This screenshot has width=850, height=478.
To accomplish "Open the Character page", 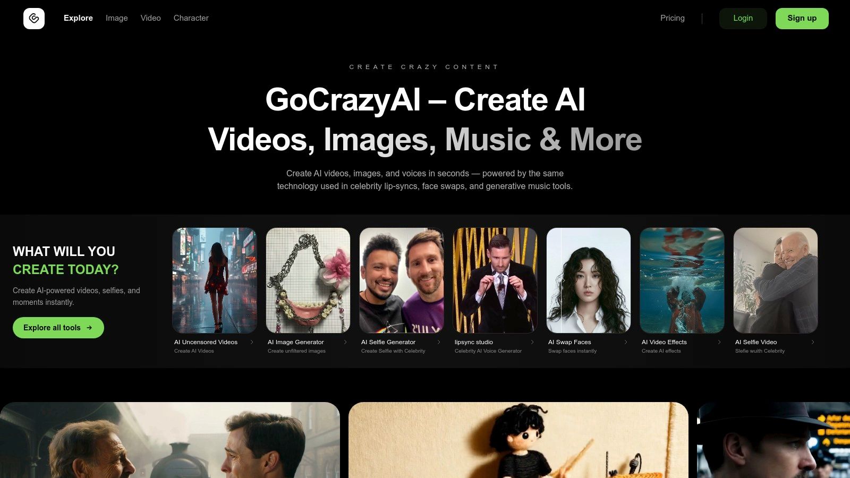I will (x=191, y=18).
